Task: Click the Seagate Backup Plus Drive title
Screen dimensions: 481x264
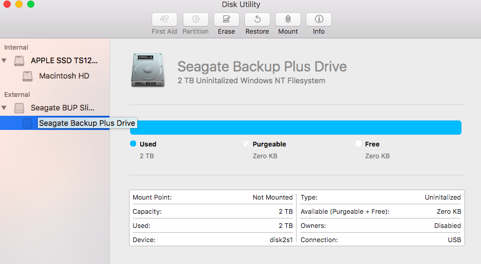Action: click(262, 67)
